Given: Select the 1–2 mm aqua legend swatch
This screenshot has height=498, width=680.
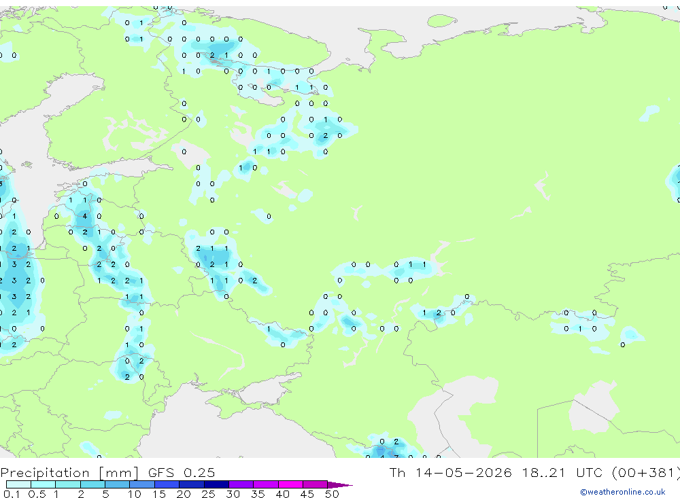Looking at the screenshot, I should [x=68, y=484].
